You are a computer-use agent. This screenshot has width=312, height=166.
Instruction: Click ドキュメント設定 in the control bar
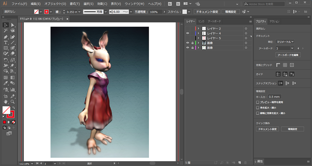[x=207, y=12]
